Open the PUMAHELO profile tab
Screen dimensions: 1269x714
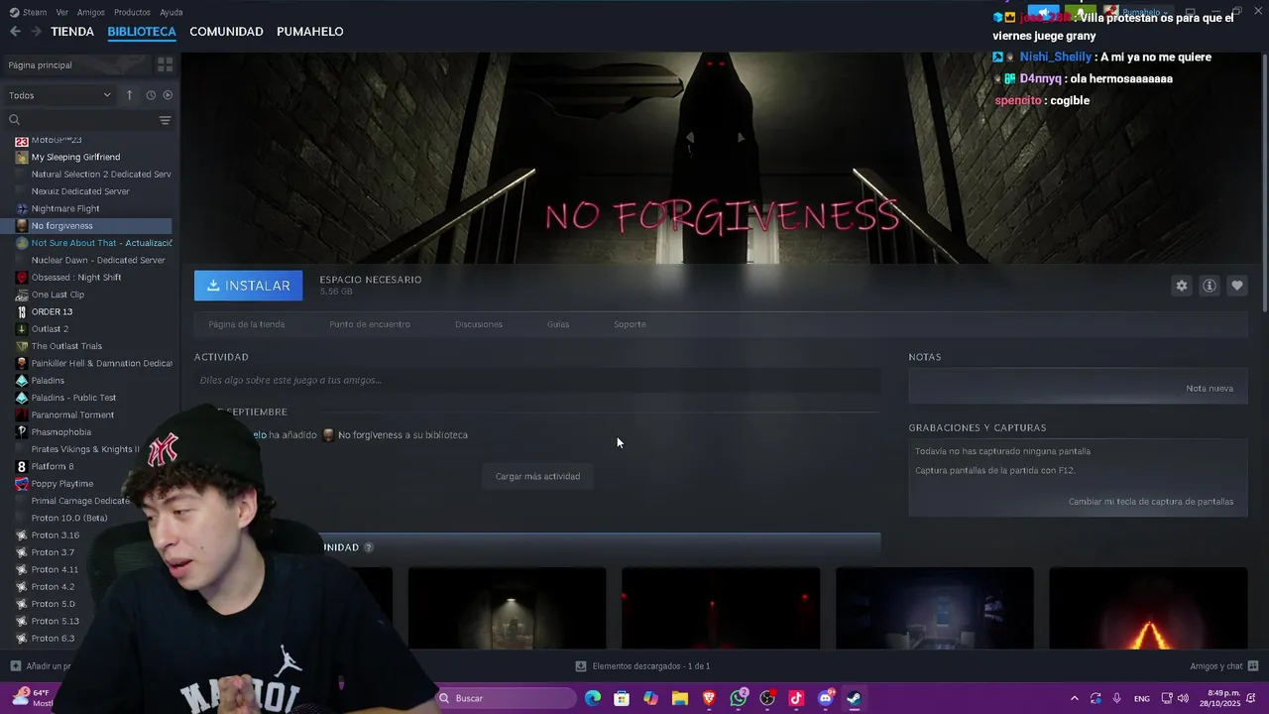click(x=310, y=32)
